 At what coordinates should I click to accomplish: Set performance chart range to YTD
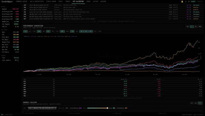point(188,26)
